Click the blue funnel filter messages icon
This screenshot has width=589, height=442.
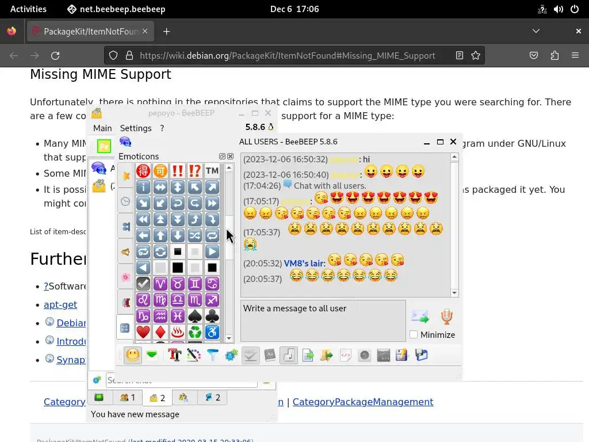(213, 355)
